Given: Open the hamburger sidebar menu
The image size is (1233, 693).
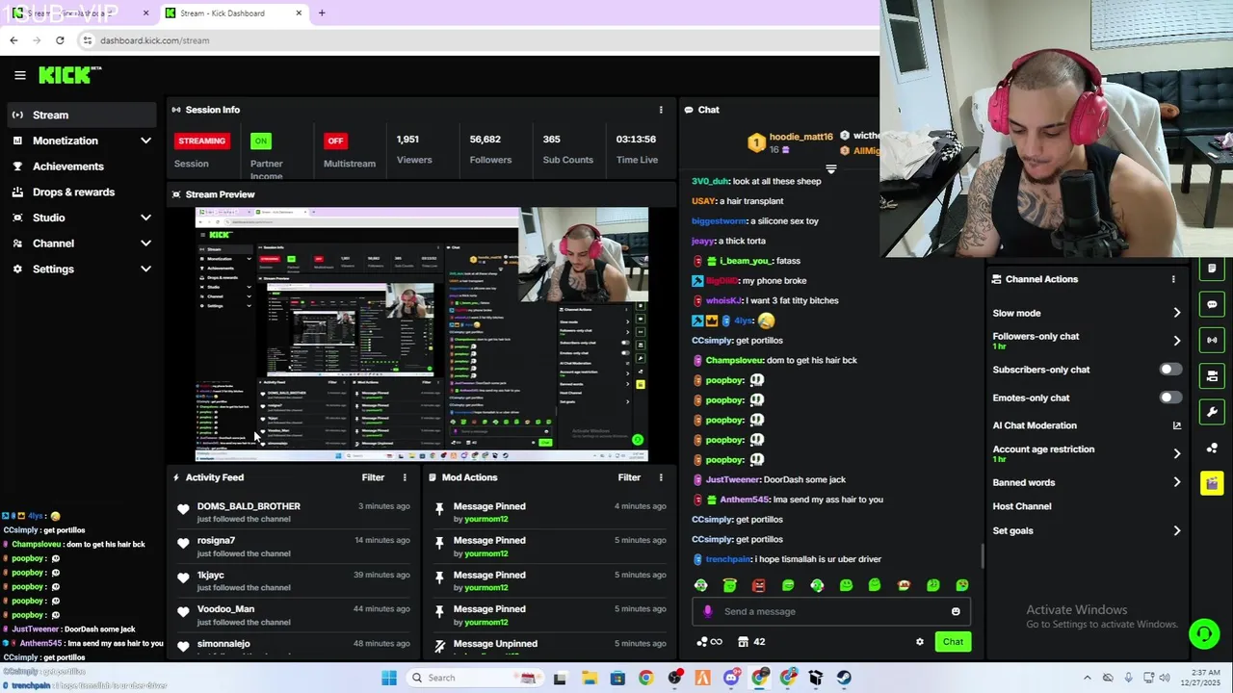Looking at the screenshot, I should tap(19, 75).
